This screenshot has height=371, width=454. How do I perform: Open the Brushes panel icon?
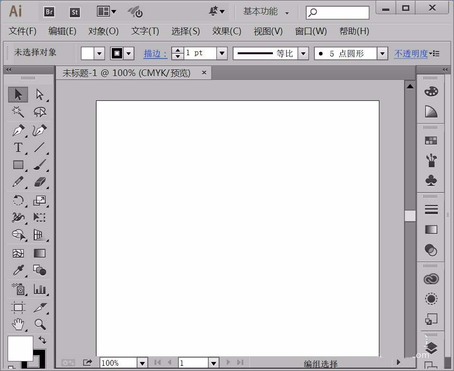431,160
